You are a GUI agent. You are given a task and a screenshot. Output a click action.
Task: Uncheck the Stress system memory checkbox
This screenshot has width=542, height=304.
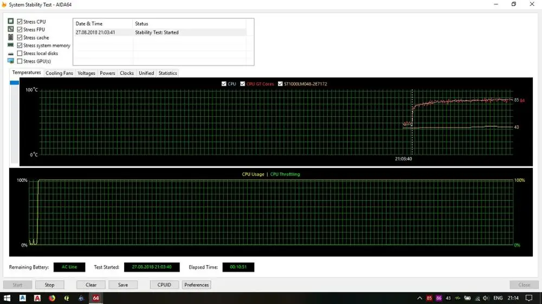pos(20,45)
